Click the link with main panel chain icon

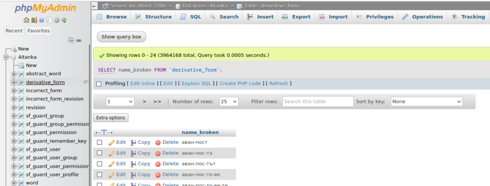(79, 40)
